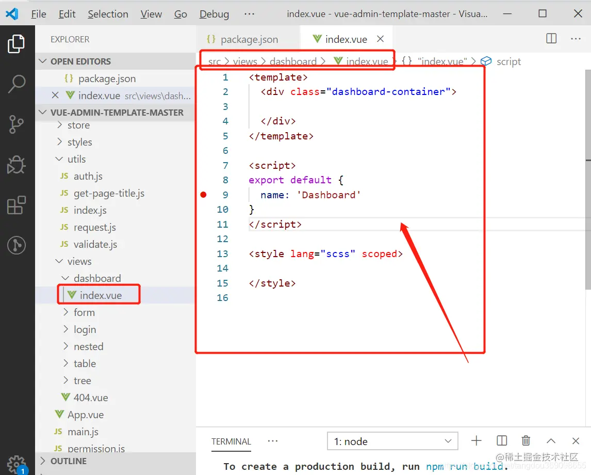
Task: Collapse the utils folder
Action: tap(59, 159)
